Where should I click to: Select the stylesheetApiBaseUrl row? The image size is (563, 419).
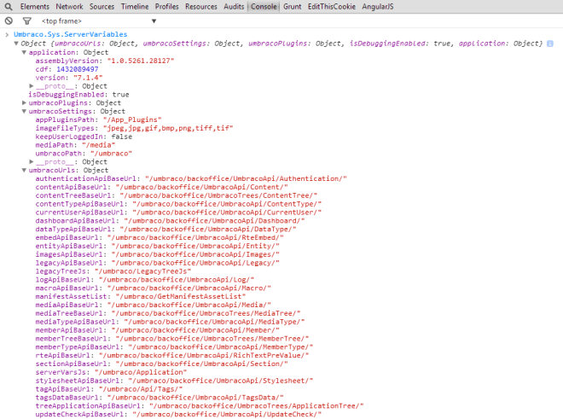click(174, 381)
